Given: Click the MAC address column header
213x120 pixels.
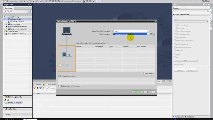Looking at the screenshot, I should [146, 47].
